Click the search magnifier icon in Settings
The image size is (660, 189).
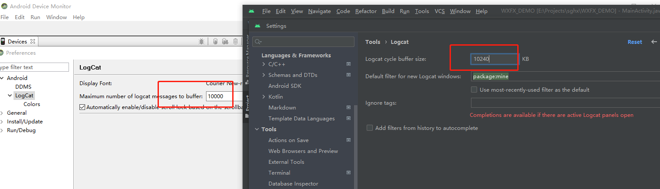click(x=258, y=42)
